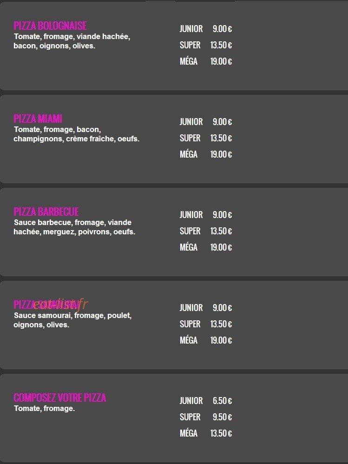
Task: Select Junior 6.50 € for Composez Votre Pizza
Action: tap(206, 401)
